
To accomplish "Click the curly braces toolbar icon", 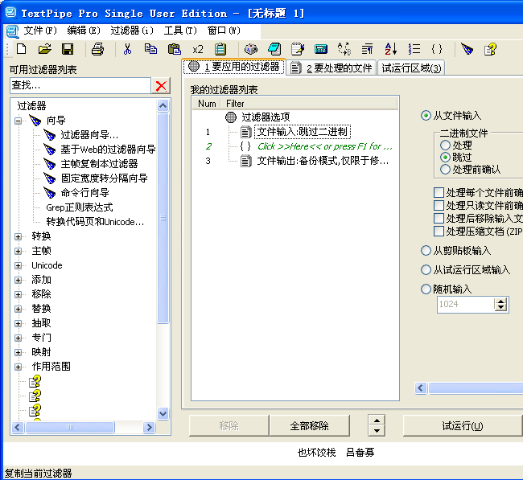I will pyautogui.click(x=437, y=49).
